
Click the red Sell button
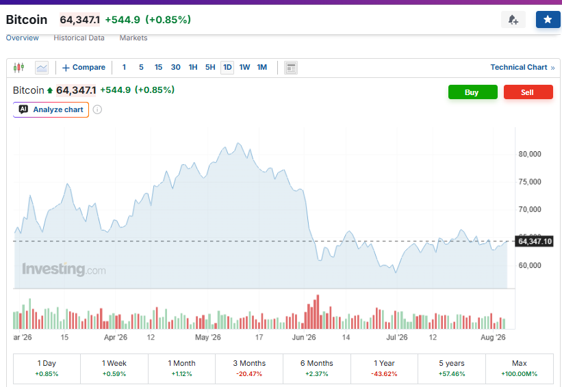(x=528, y=92)
